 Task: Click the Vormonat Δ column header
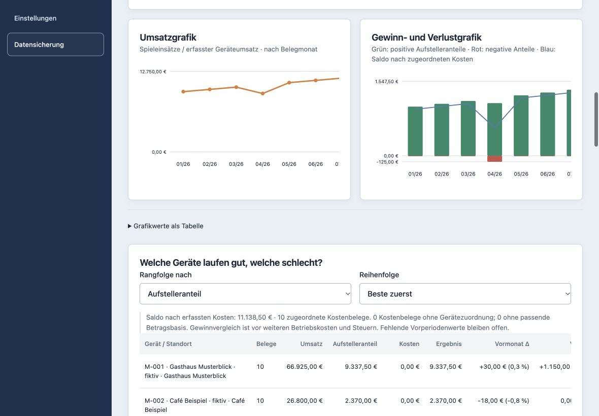[512, 344]
